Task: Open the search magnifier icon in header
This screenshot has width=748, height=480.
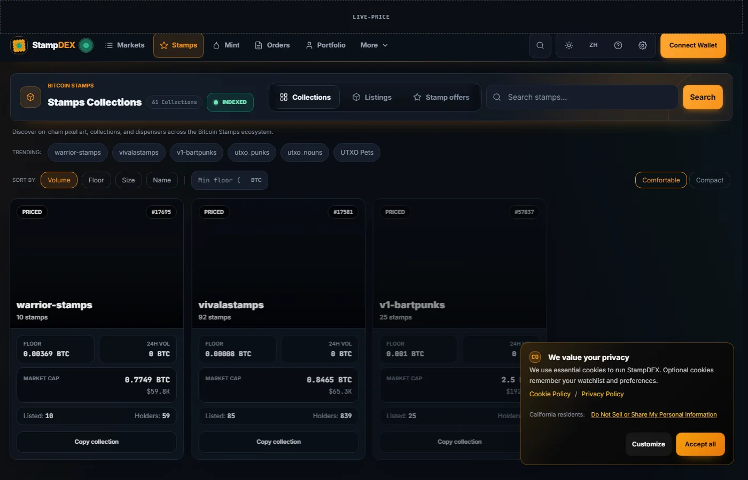Action: click(x=540, y=45)
